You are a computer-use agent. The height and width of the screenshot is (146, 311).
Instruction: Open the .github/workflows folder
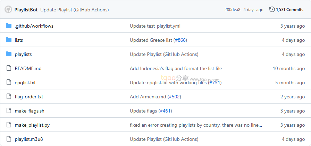point(34,26)
